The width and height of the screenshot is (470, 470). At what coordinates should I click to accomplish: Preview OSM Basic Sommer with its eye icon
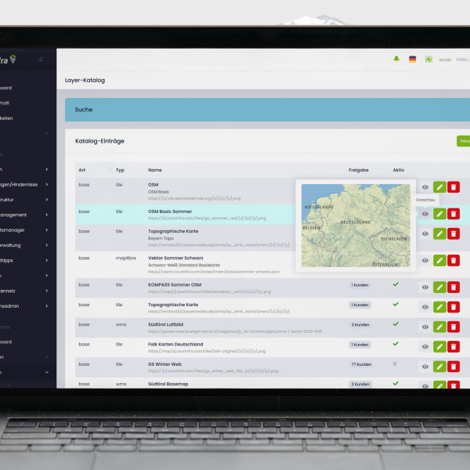point(425,214)
